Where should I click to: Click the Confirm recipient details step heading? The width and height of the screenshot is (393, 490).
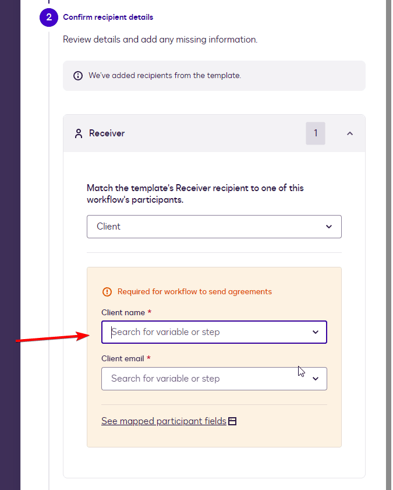108,17
